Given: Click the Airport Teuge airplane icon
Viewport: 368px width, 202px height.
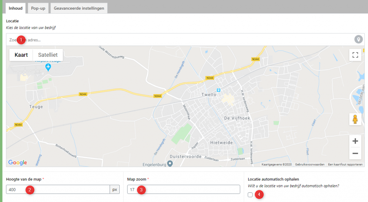Looking at the screenshot, I should 48,67.
